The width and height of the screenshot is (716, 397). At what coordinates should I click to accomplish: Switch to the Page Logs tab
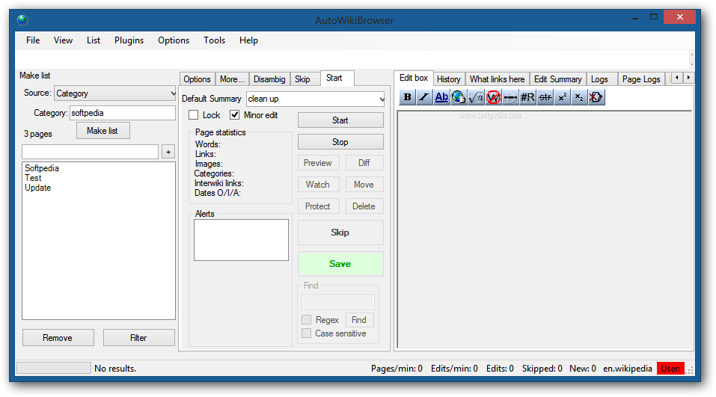pyautogui.click(x=641, y=79)
